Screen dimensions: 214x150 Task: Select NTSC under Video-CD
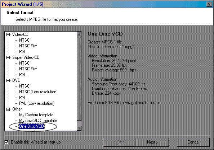click(x=24, y=40)
